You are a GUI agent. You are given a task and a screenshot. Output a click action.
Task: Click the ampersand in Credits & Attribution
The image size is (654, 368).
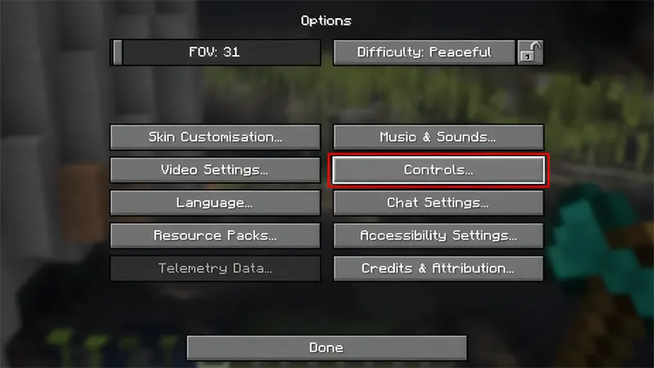pyautogui.click(x=422, y=268)
